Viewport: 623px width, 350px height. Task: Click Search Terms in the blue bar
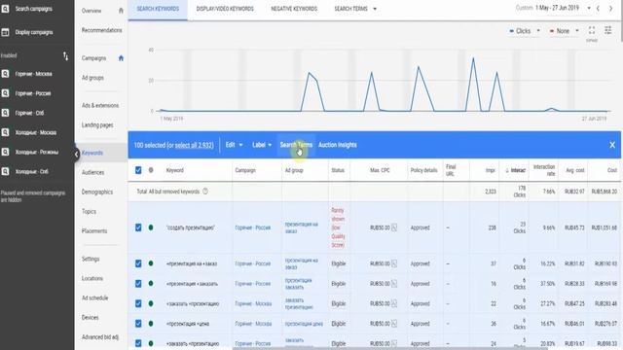tap(296, 145)
